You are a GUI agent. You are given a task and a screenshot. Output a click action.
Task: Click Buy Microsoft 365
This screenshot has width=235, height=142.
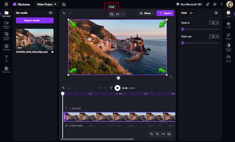pos(189,4)
